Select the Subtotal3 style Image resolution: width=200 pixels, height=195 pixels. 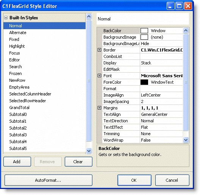pos(44,135)
